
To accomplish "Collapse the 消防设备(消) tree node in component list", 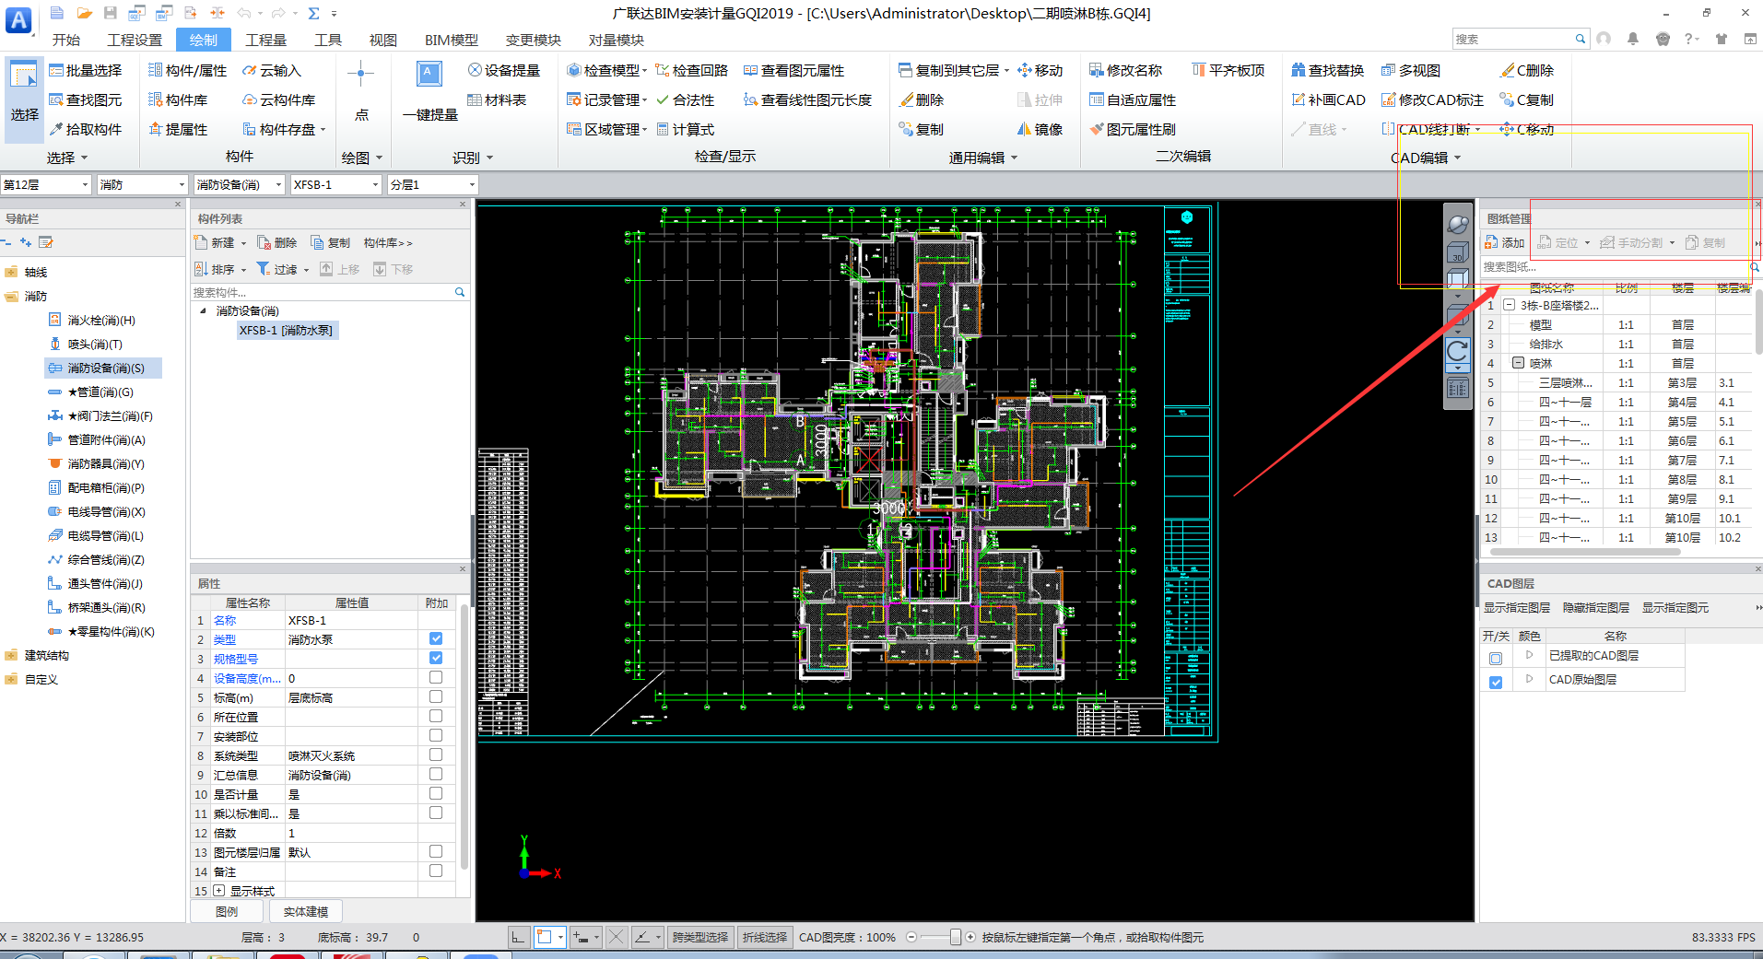I will tap(204, 311).
